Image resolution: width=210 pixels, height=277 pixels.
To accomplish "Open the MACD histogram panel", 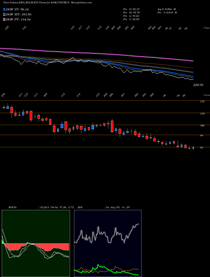I will coord(36,243).
